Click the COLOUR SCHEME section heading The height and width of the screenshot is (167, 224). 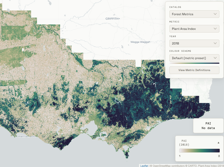click(180, 51)
